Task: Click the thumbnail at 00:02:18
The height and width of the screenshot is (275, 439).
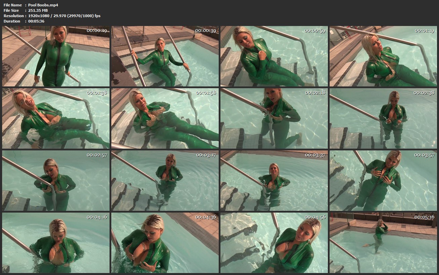Action: pyautogui.click(x=274, y=118)
